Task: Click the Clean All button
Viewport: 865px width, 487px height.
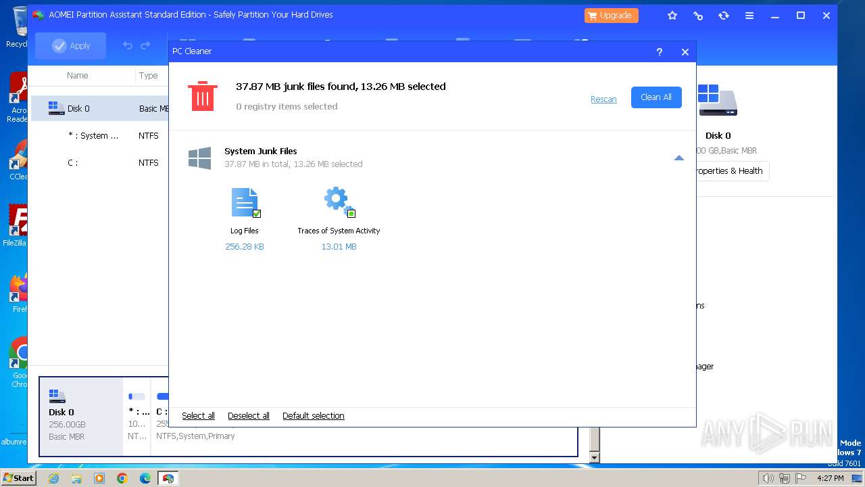Action: point(656,97)
